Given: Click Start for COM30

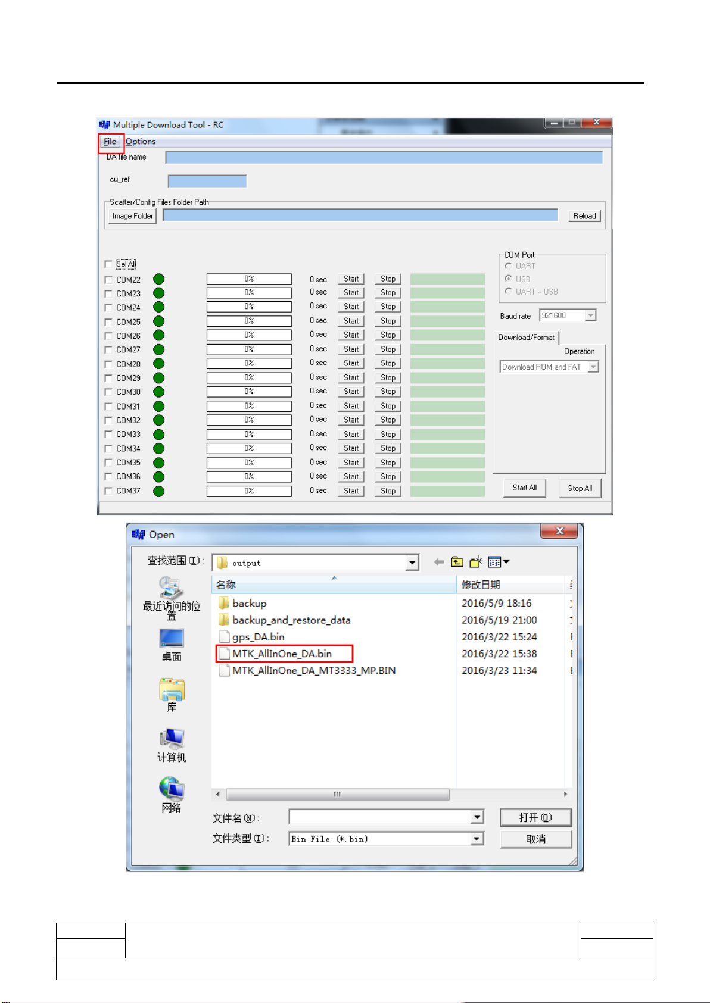Looking at the screenshot, I should click(x=351, y=392).
